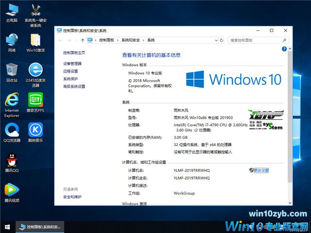Click the control panel taskbar button

click(x=40, y=227)
